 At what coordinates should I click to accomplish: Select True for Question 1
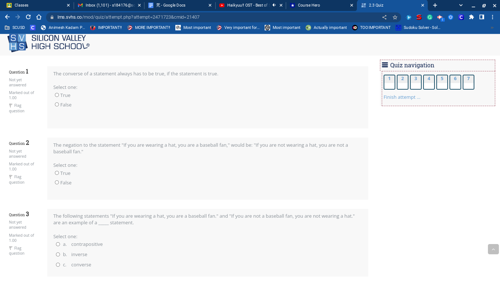[x=57, y=95]
